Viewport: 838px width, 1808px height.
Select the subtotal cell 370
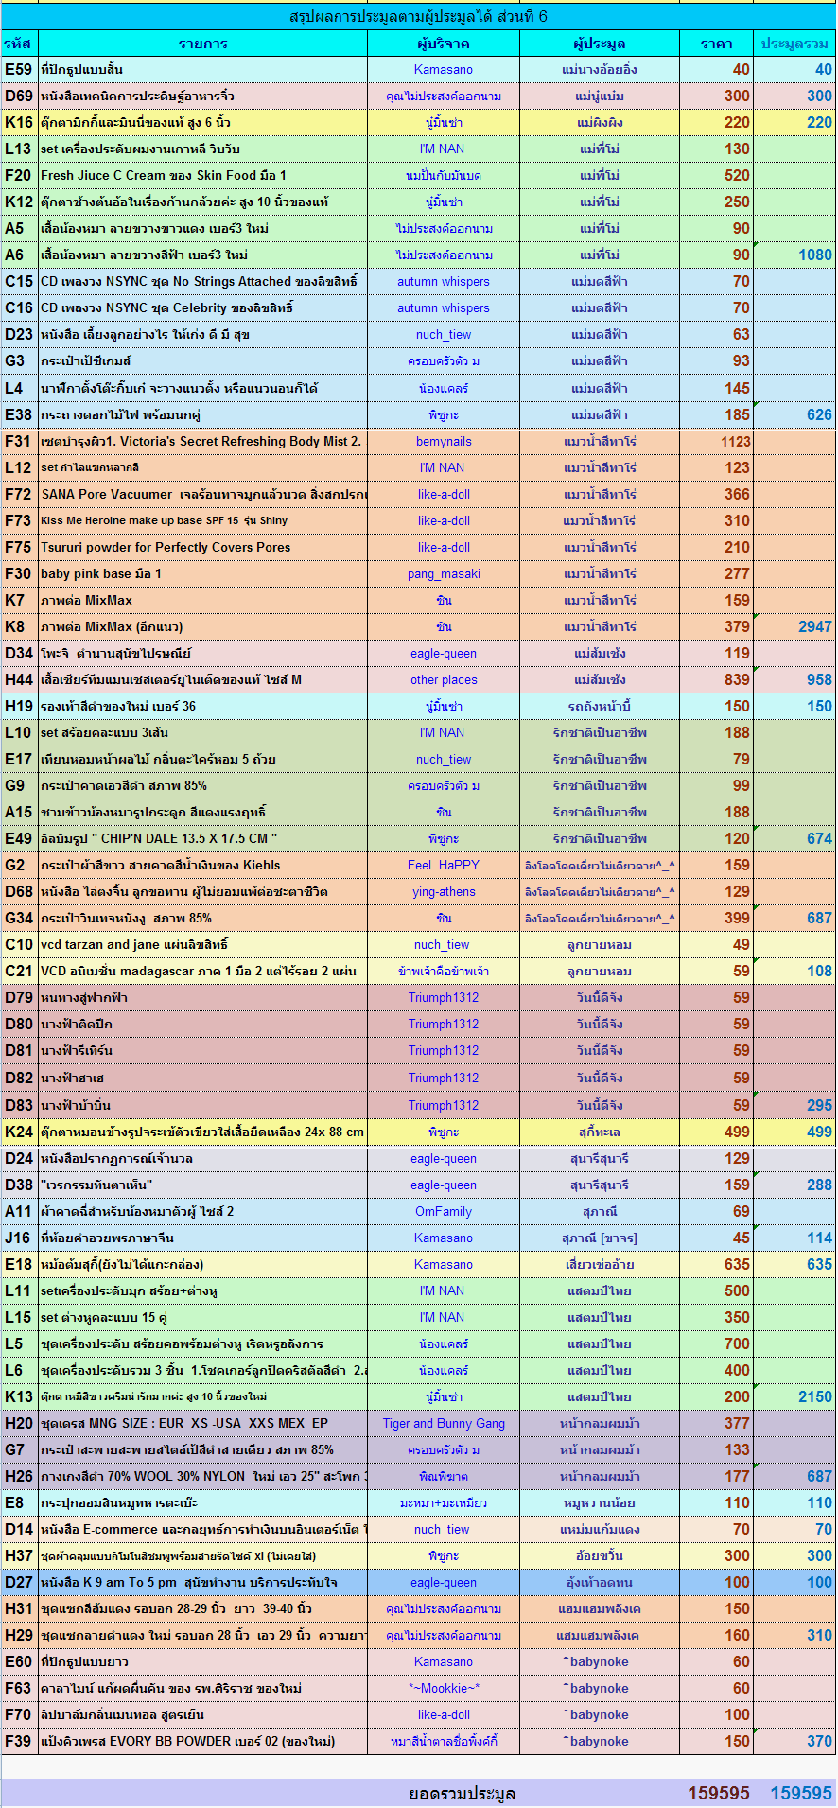click(x=794, y=1741)
